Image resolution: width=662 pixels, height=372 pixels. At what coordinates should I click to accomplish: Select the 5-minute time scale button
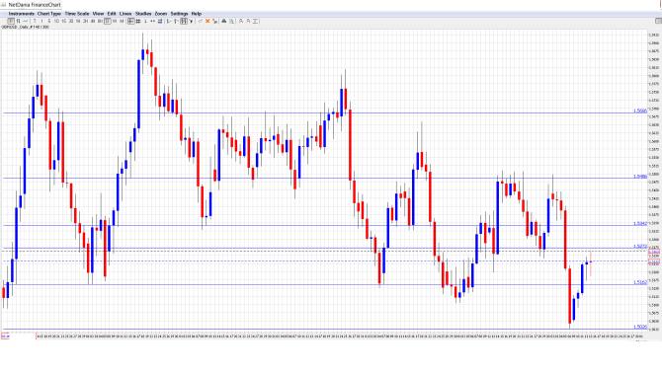tap(49, 21)
